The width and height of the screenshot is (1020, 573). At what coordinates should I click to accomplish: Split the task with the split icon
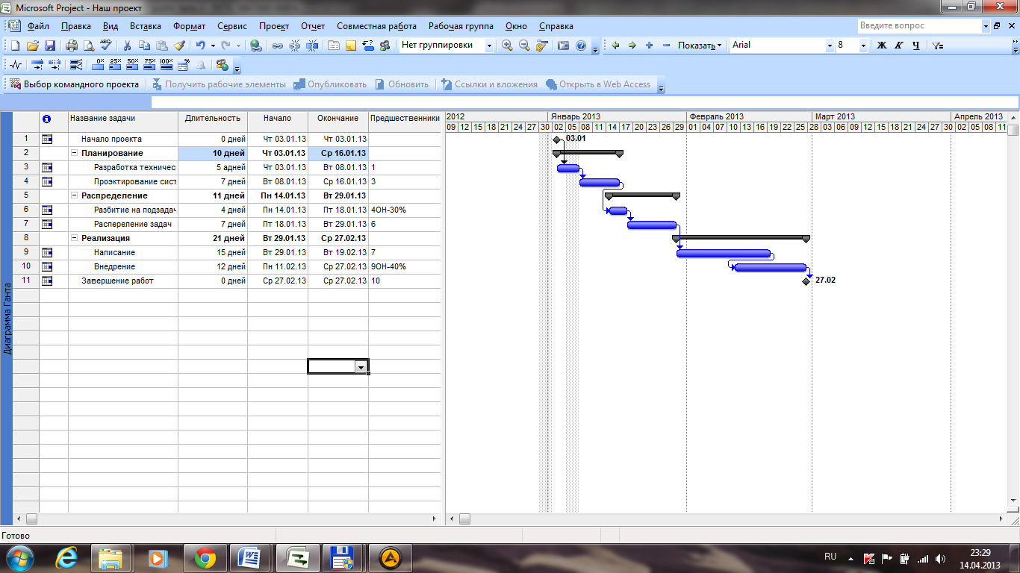coord(312,46)
